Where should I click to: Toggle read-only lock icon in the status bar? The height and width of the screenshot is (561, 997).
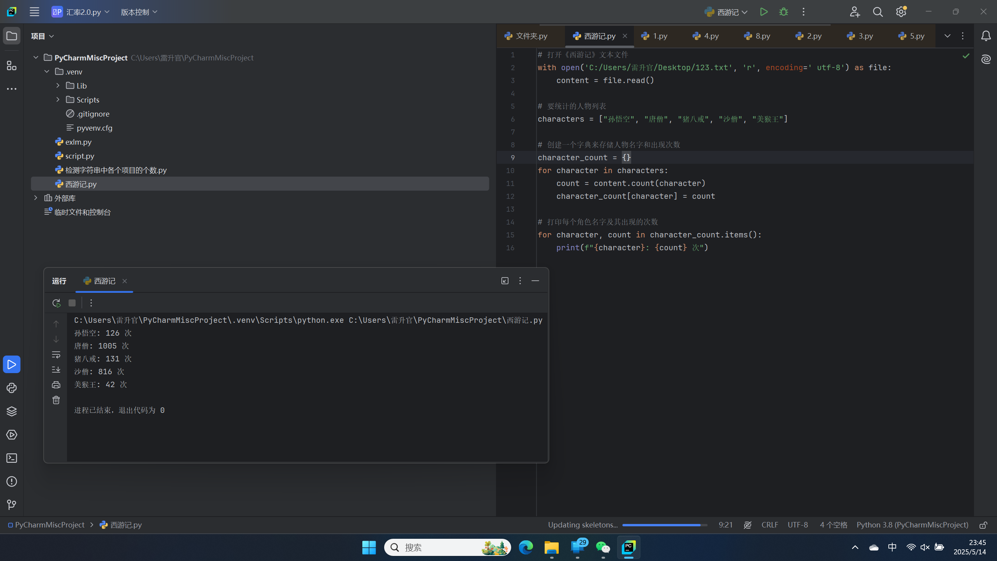click(x=983, y=525)
